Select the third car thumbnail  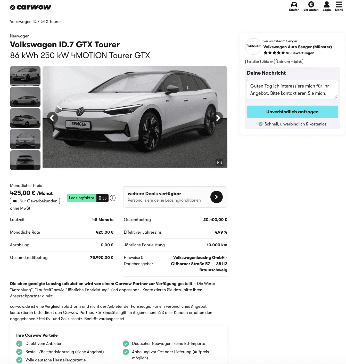(x=25, y=118)
